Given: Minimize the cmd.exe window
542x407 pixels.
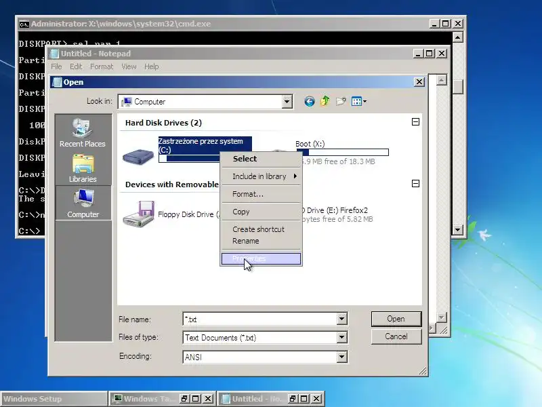Looking at the screenshot, I should (434, 24).
